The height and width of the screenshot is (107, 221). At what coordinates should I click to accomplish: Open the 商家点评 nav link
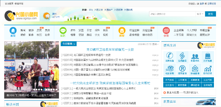[205, 35]
